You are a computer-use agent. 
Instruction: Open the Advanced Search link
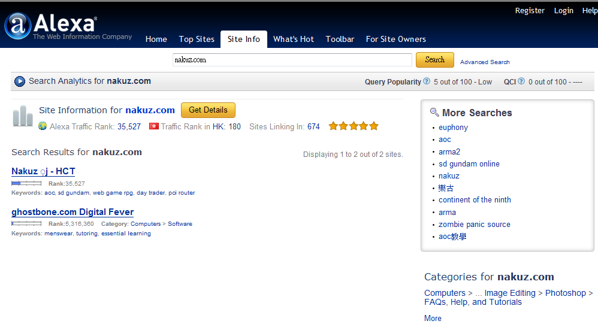pos(485,62)
